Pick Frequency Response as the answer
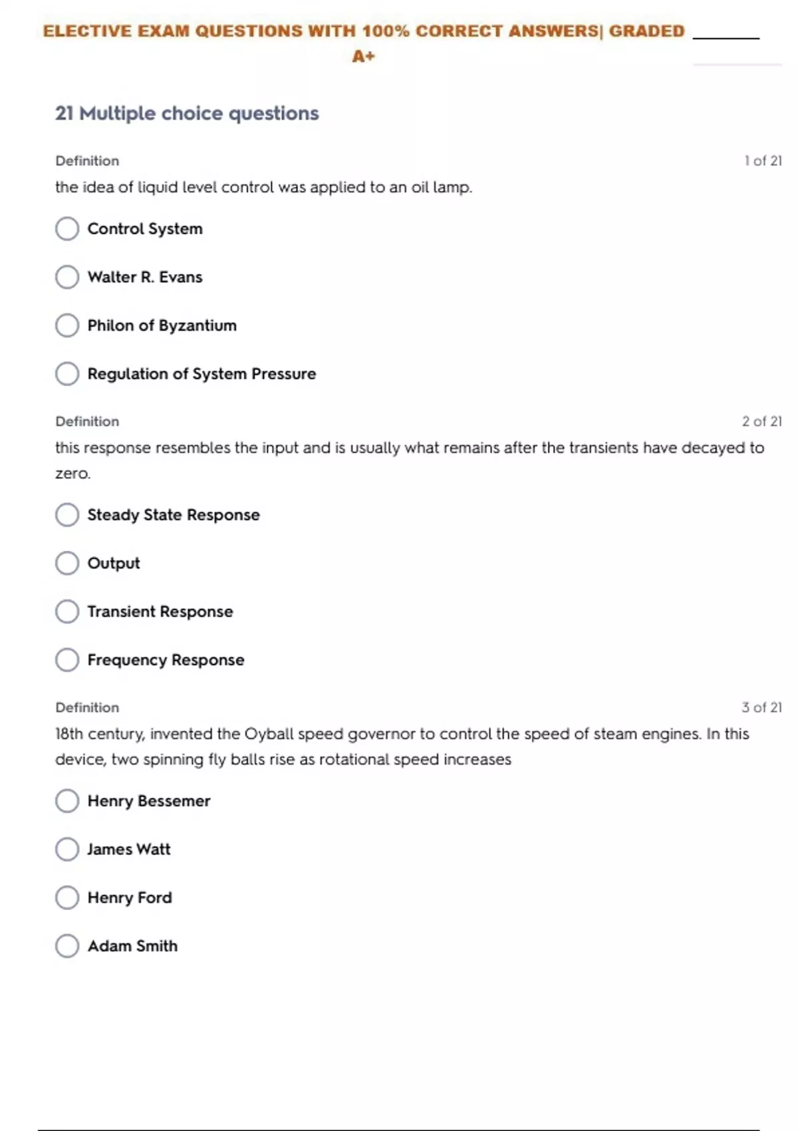 coord(67,660)
